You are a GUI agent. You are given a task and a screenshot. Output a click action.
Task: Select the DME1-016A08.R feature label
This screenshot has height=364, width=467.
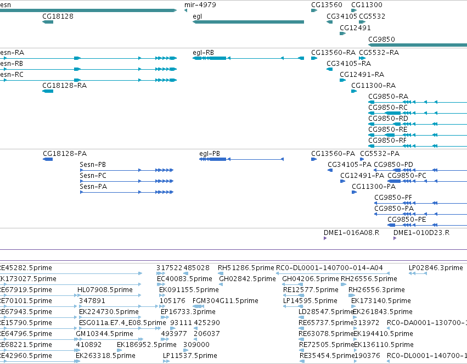tap(351, 233)
